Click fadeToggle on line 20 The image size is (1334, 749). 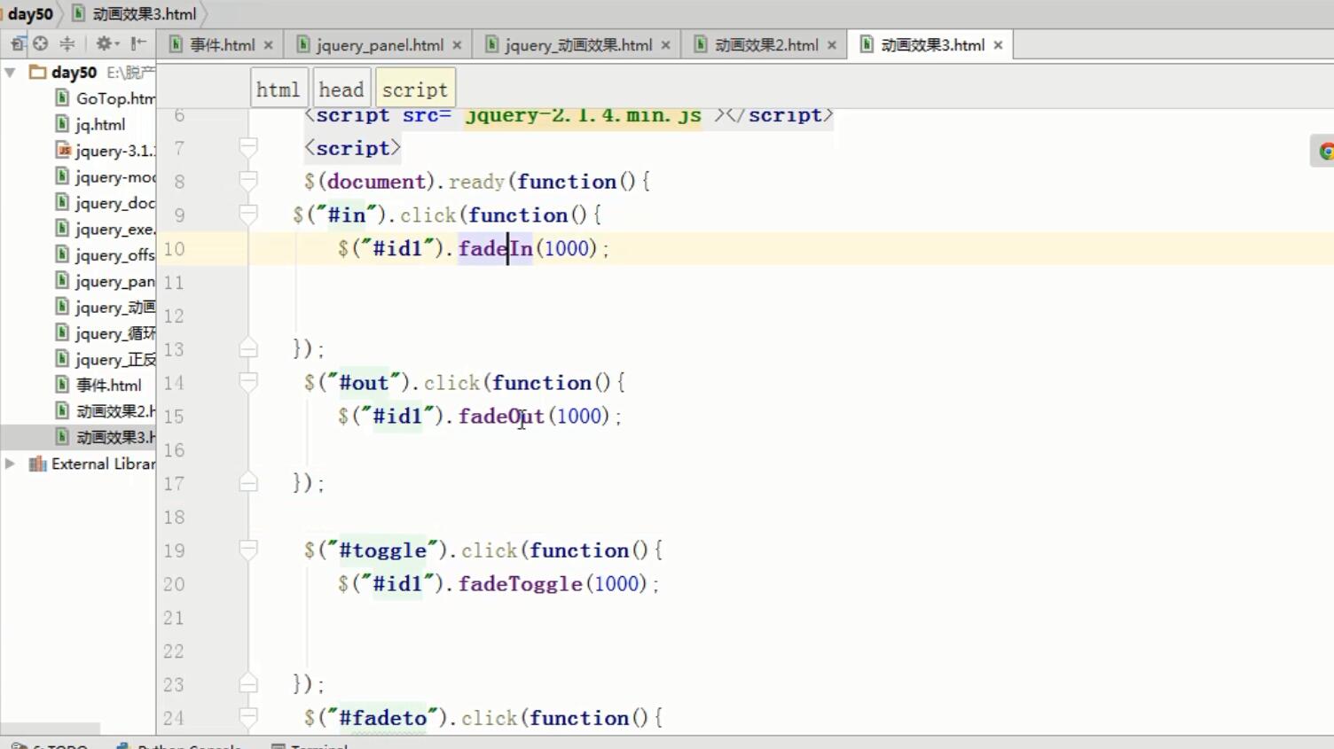click(x=521, y=583)
